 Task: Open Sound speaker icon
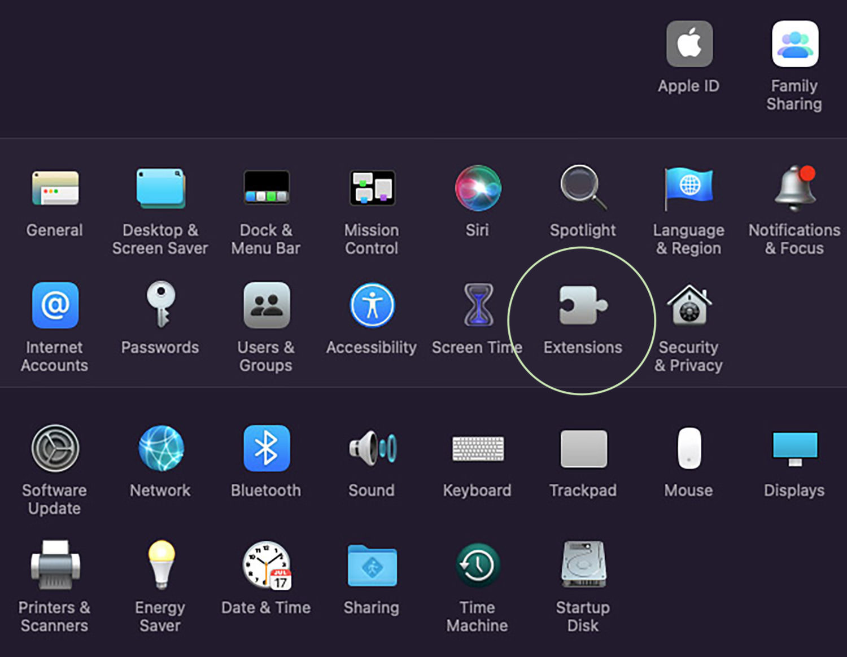pyautogui.click(x=372, y=448)
